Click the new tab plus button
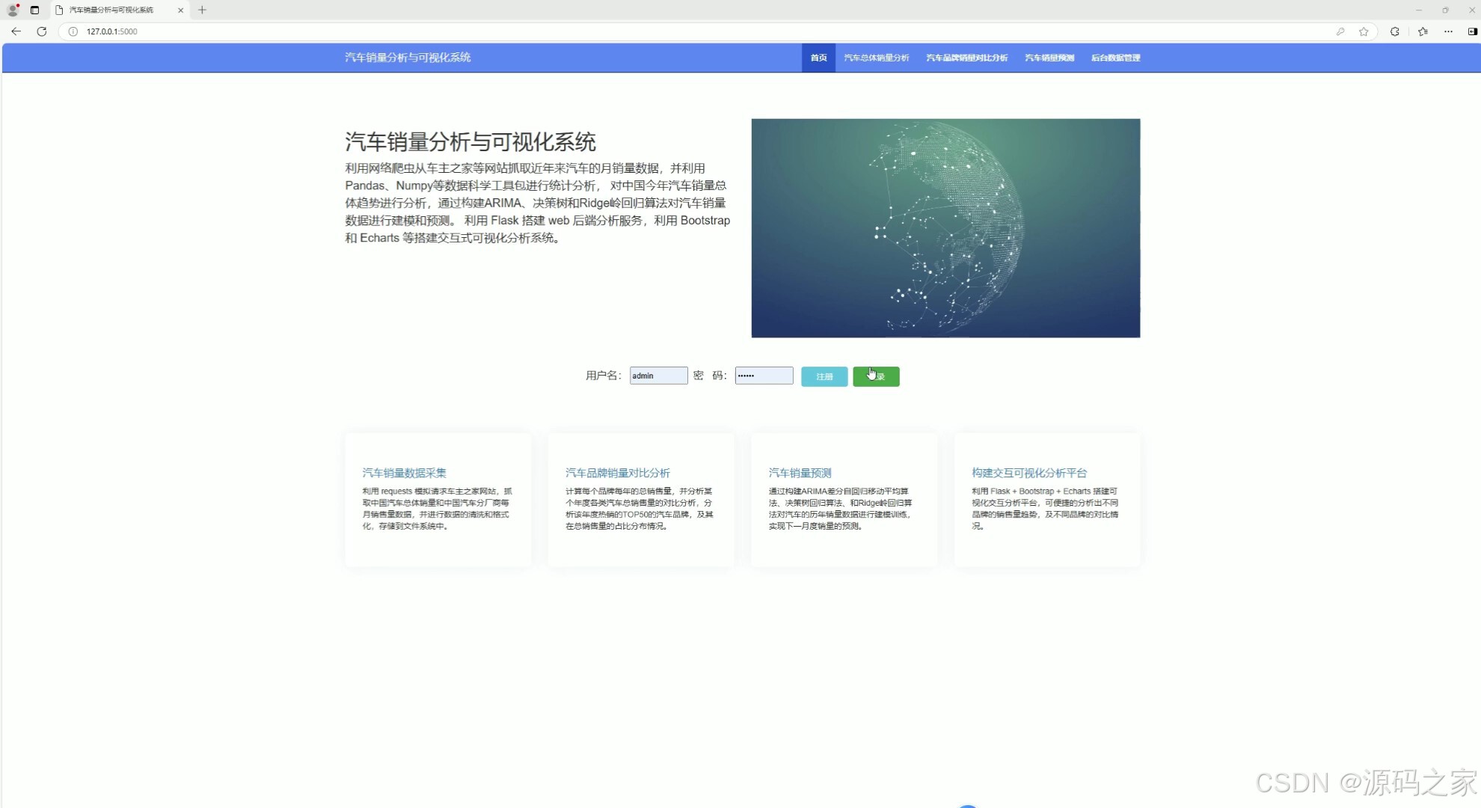The width and height of the screenshot is (1481, 808). (x=202, y=10)
